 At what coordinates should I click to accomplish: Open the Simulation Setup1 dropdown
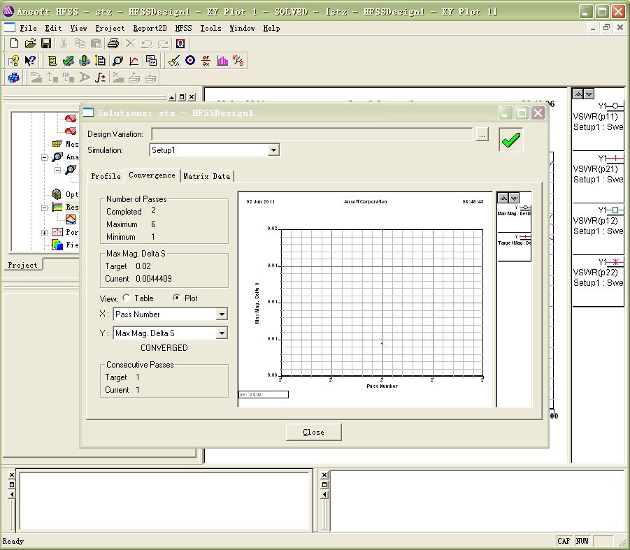[273, 150]
